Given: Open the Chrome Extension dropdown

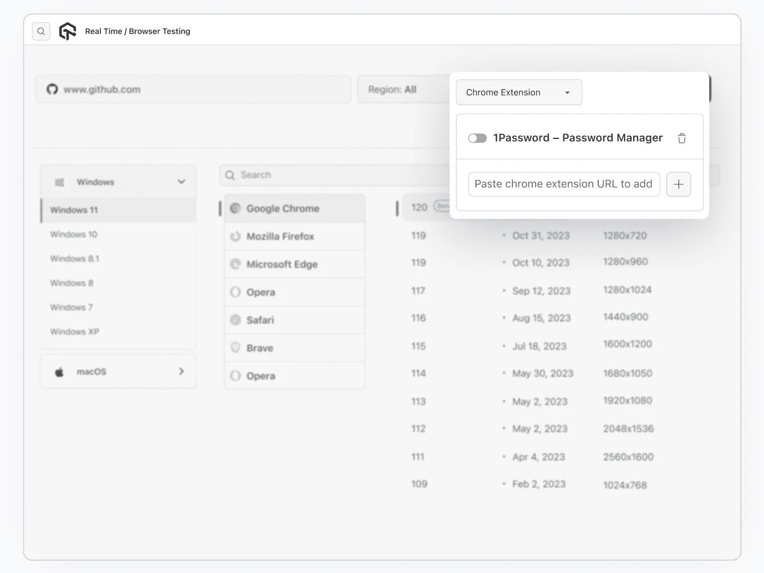Looking at the screenshot, I should tap(519, 92).
